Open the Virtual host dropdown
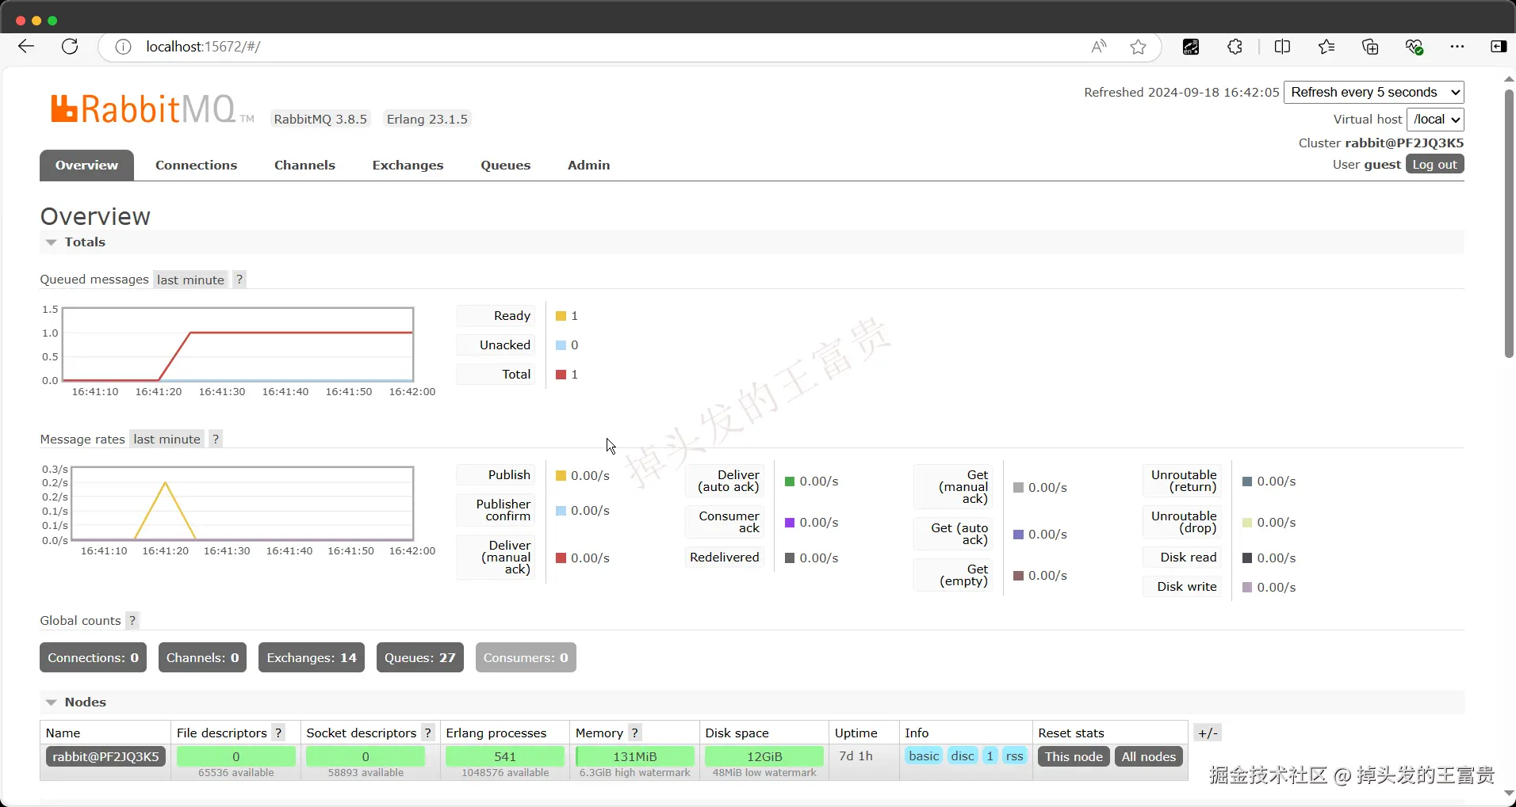Viewport: 1516px width, 807px height. pyautogui.click(x=1436, y=120)
